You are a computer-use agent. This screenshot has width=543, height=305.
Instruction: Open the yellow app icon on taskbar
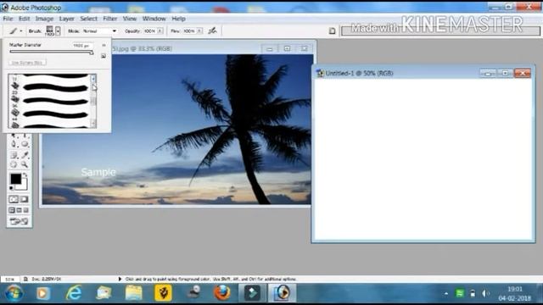(163, 293)
